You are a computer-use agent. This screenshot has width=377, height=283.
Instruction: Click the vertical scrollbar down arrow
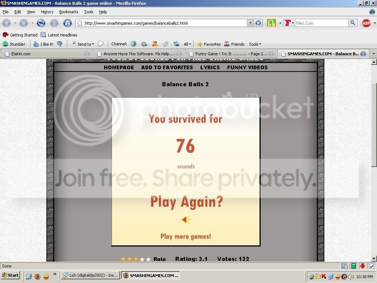pos(374,259)
